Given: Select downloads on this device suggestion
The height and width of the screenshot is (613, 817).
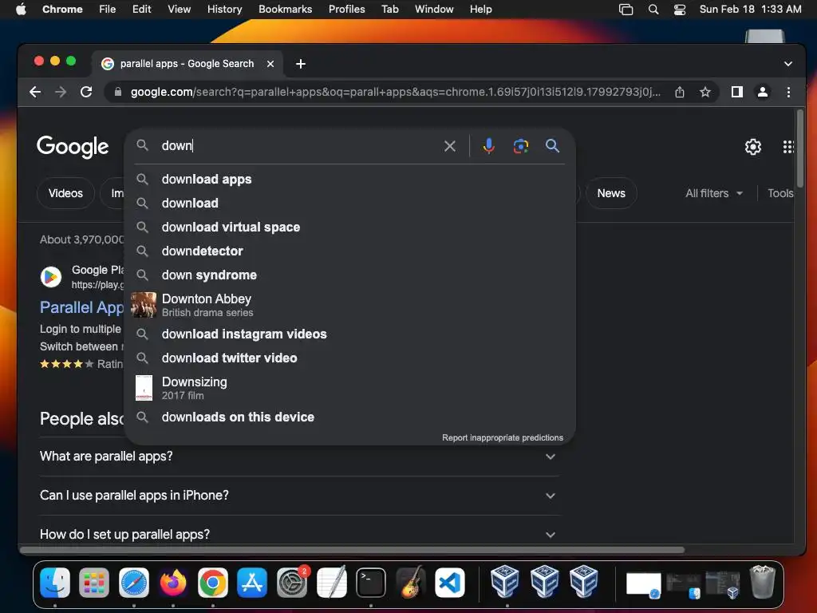Looking at the screenshot, I should coord(349,417).
